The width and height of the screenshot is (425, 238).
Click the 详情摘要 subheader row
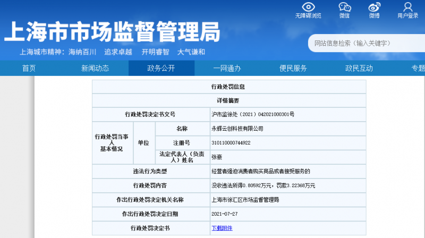(229, 100)
